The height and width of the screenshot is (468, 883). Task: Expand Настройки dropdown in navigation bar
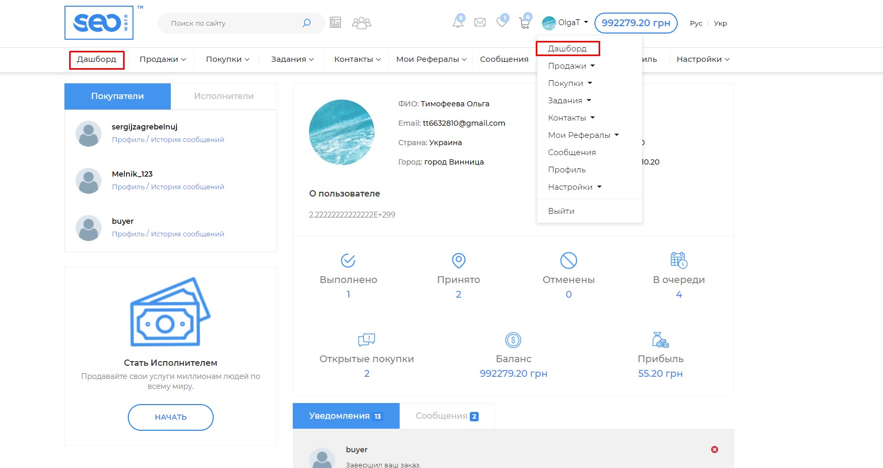pos(703,59)
